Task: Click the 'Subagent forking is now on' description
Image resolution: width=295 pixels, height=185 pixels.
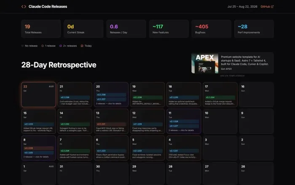Action: click(x=74, y=129)
